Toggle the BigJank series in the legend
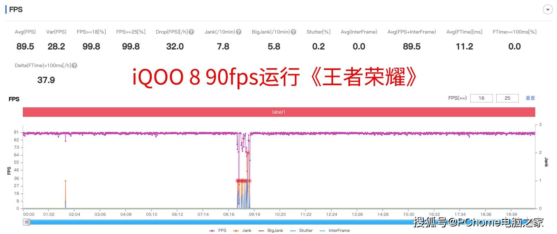Screen dimensions: 557x234 (271, 231)
